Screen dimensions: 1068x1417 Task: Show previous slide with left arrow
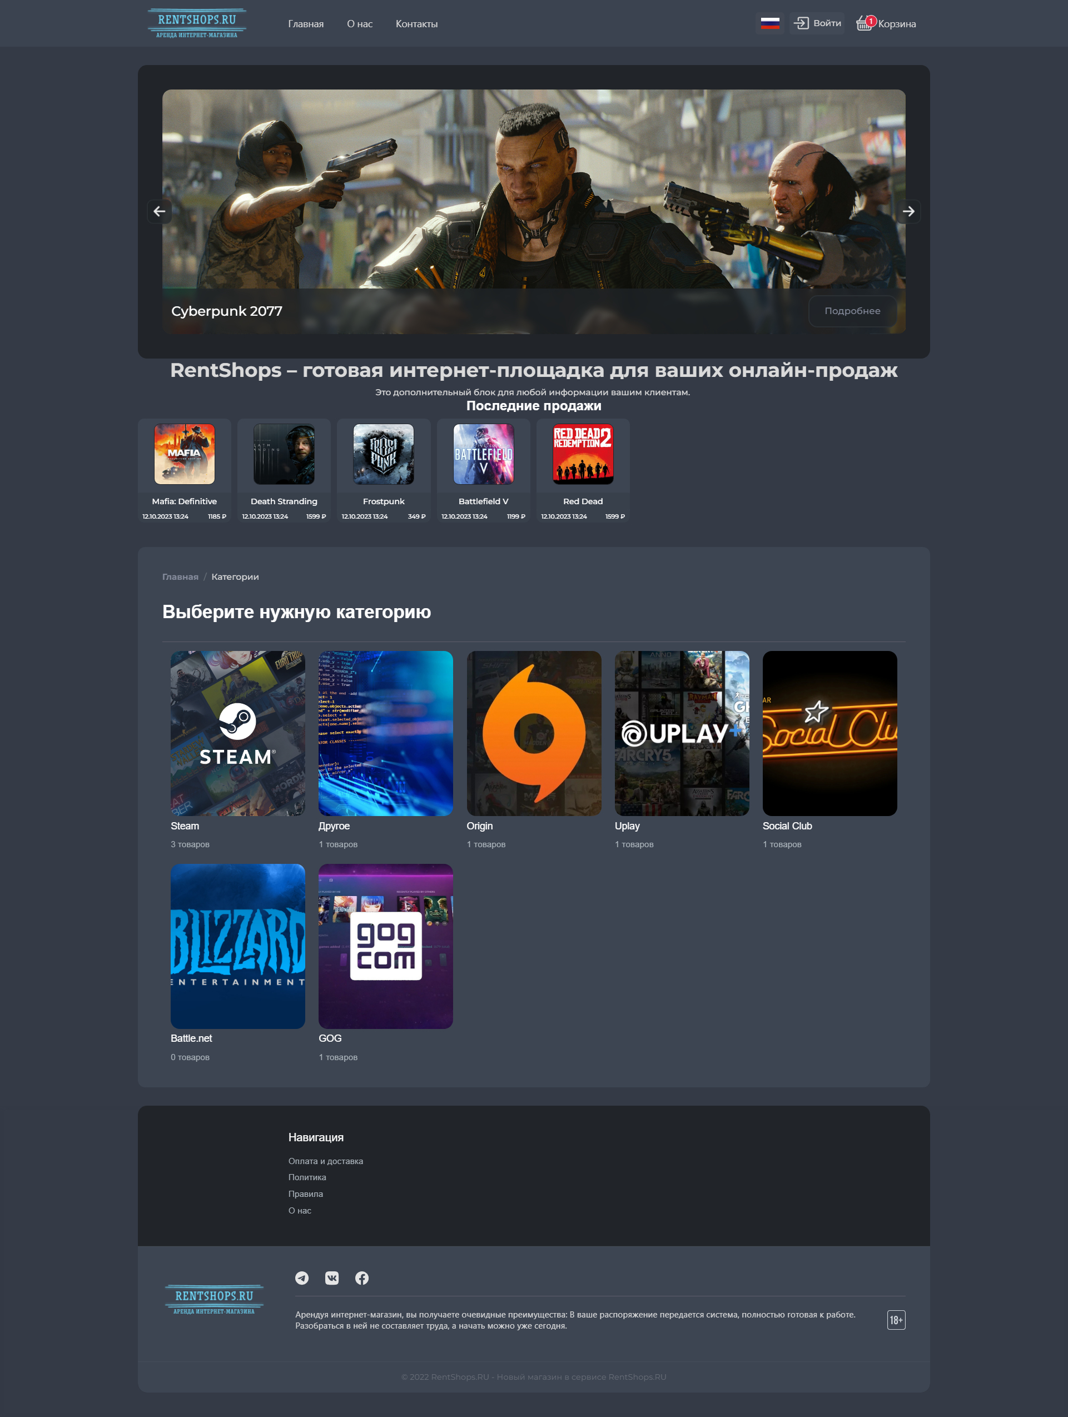(x=160, y=211)
